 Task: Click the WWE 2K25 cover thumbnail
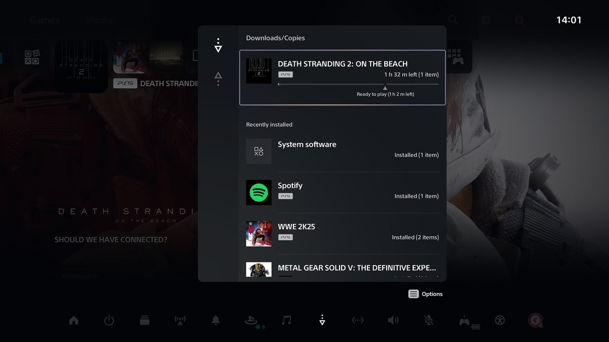coord(259,234)
